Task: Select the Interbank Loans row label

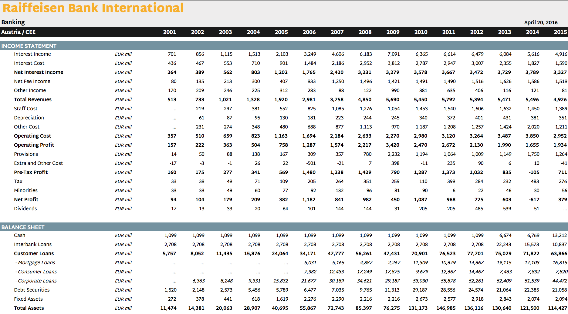Action: point(33,244)
